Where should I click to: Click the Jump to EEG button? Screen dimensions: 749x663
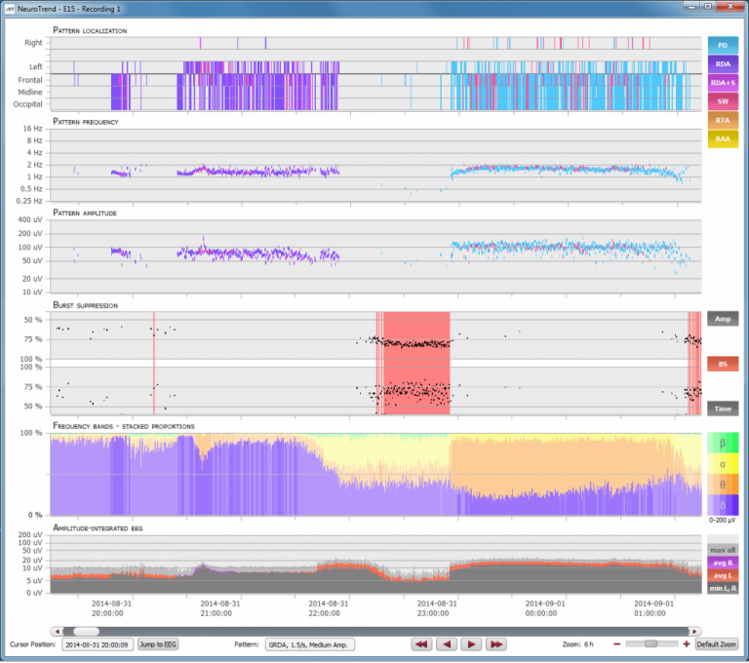158,644
